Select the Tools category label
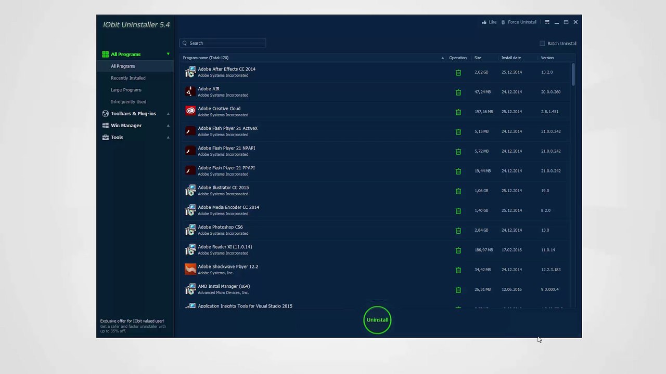 [x=117, y=137]
